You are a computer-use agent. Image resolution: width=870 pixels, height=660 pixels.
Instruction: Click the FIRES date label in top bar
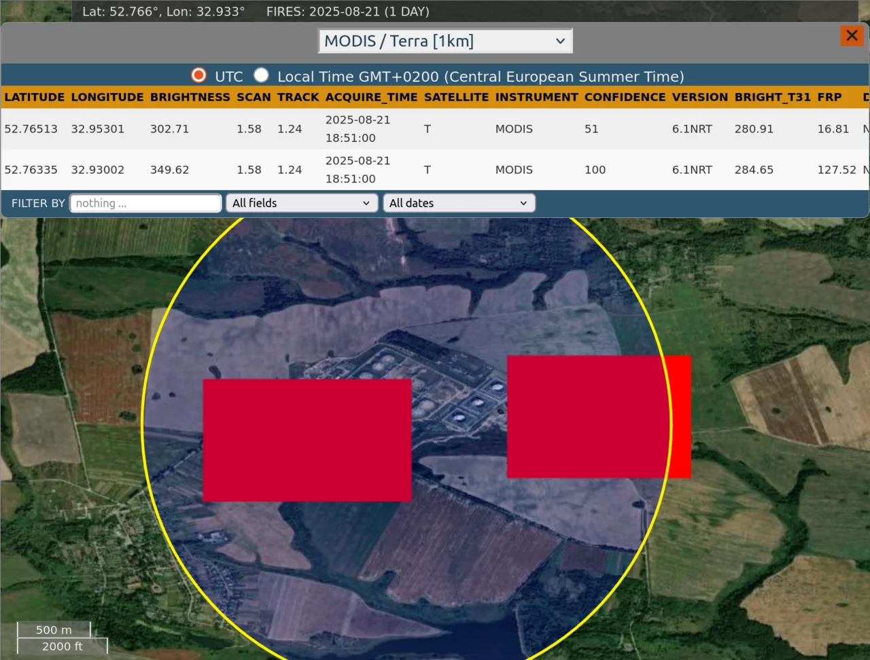click(347, 12)
